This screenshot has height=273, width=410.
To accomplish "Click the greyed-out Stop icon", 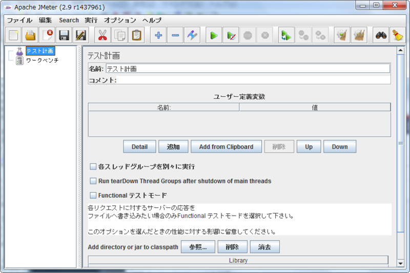I will tap(248, 35).
